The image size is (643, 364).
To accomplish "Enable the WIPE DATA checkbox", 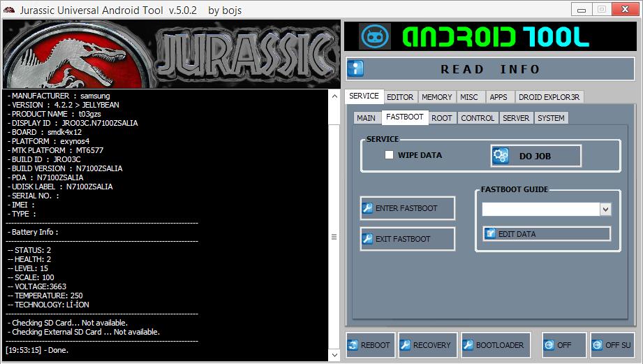I will coord(390,155).
